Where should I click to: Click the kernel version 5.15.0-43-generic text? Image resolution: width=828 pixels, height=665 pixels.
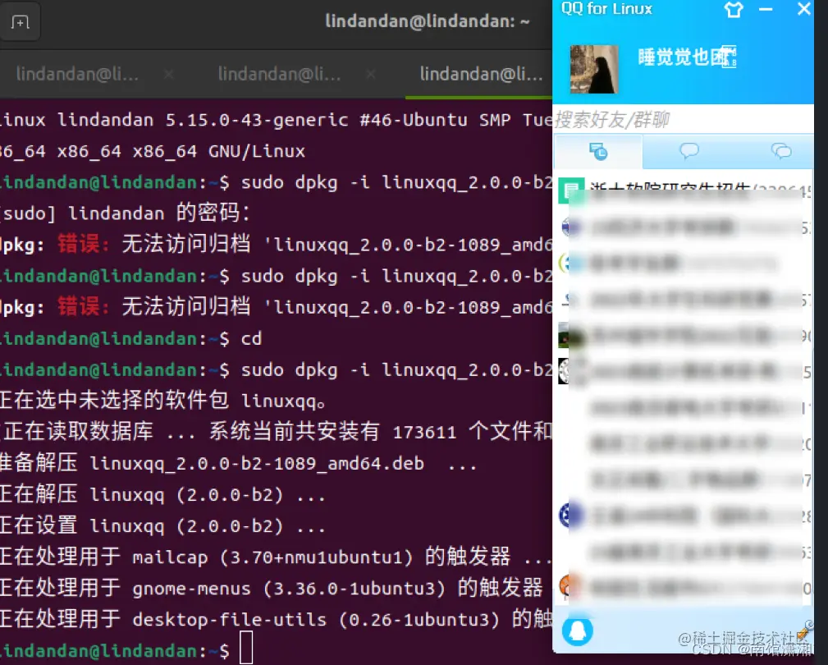pos(257,120)
